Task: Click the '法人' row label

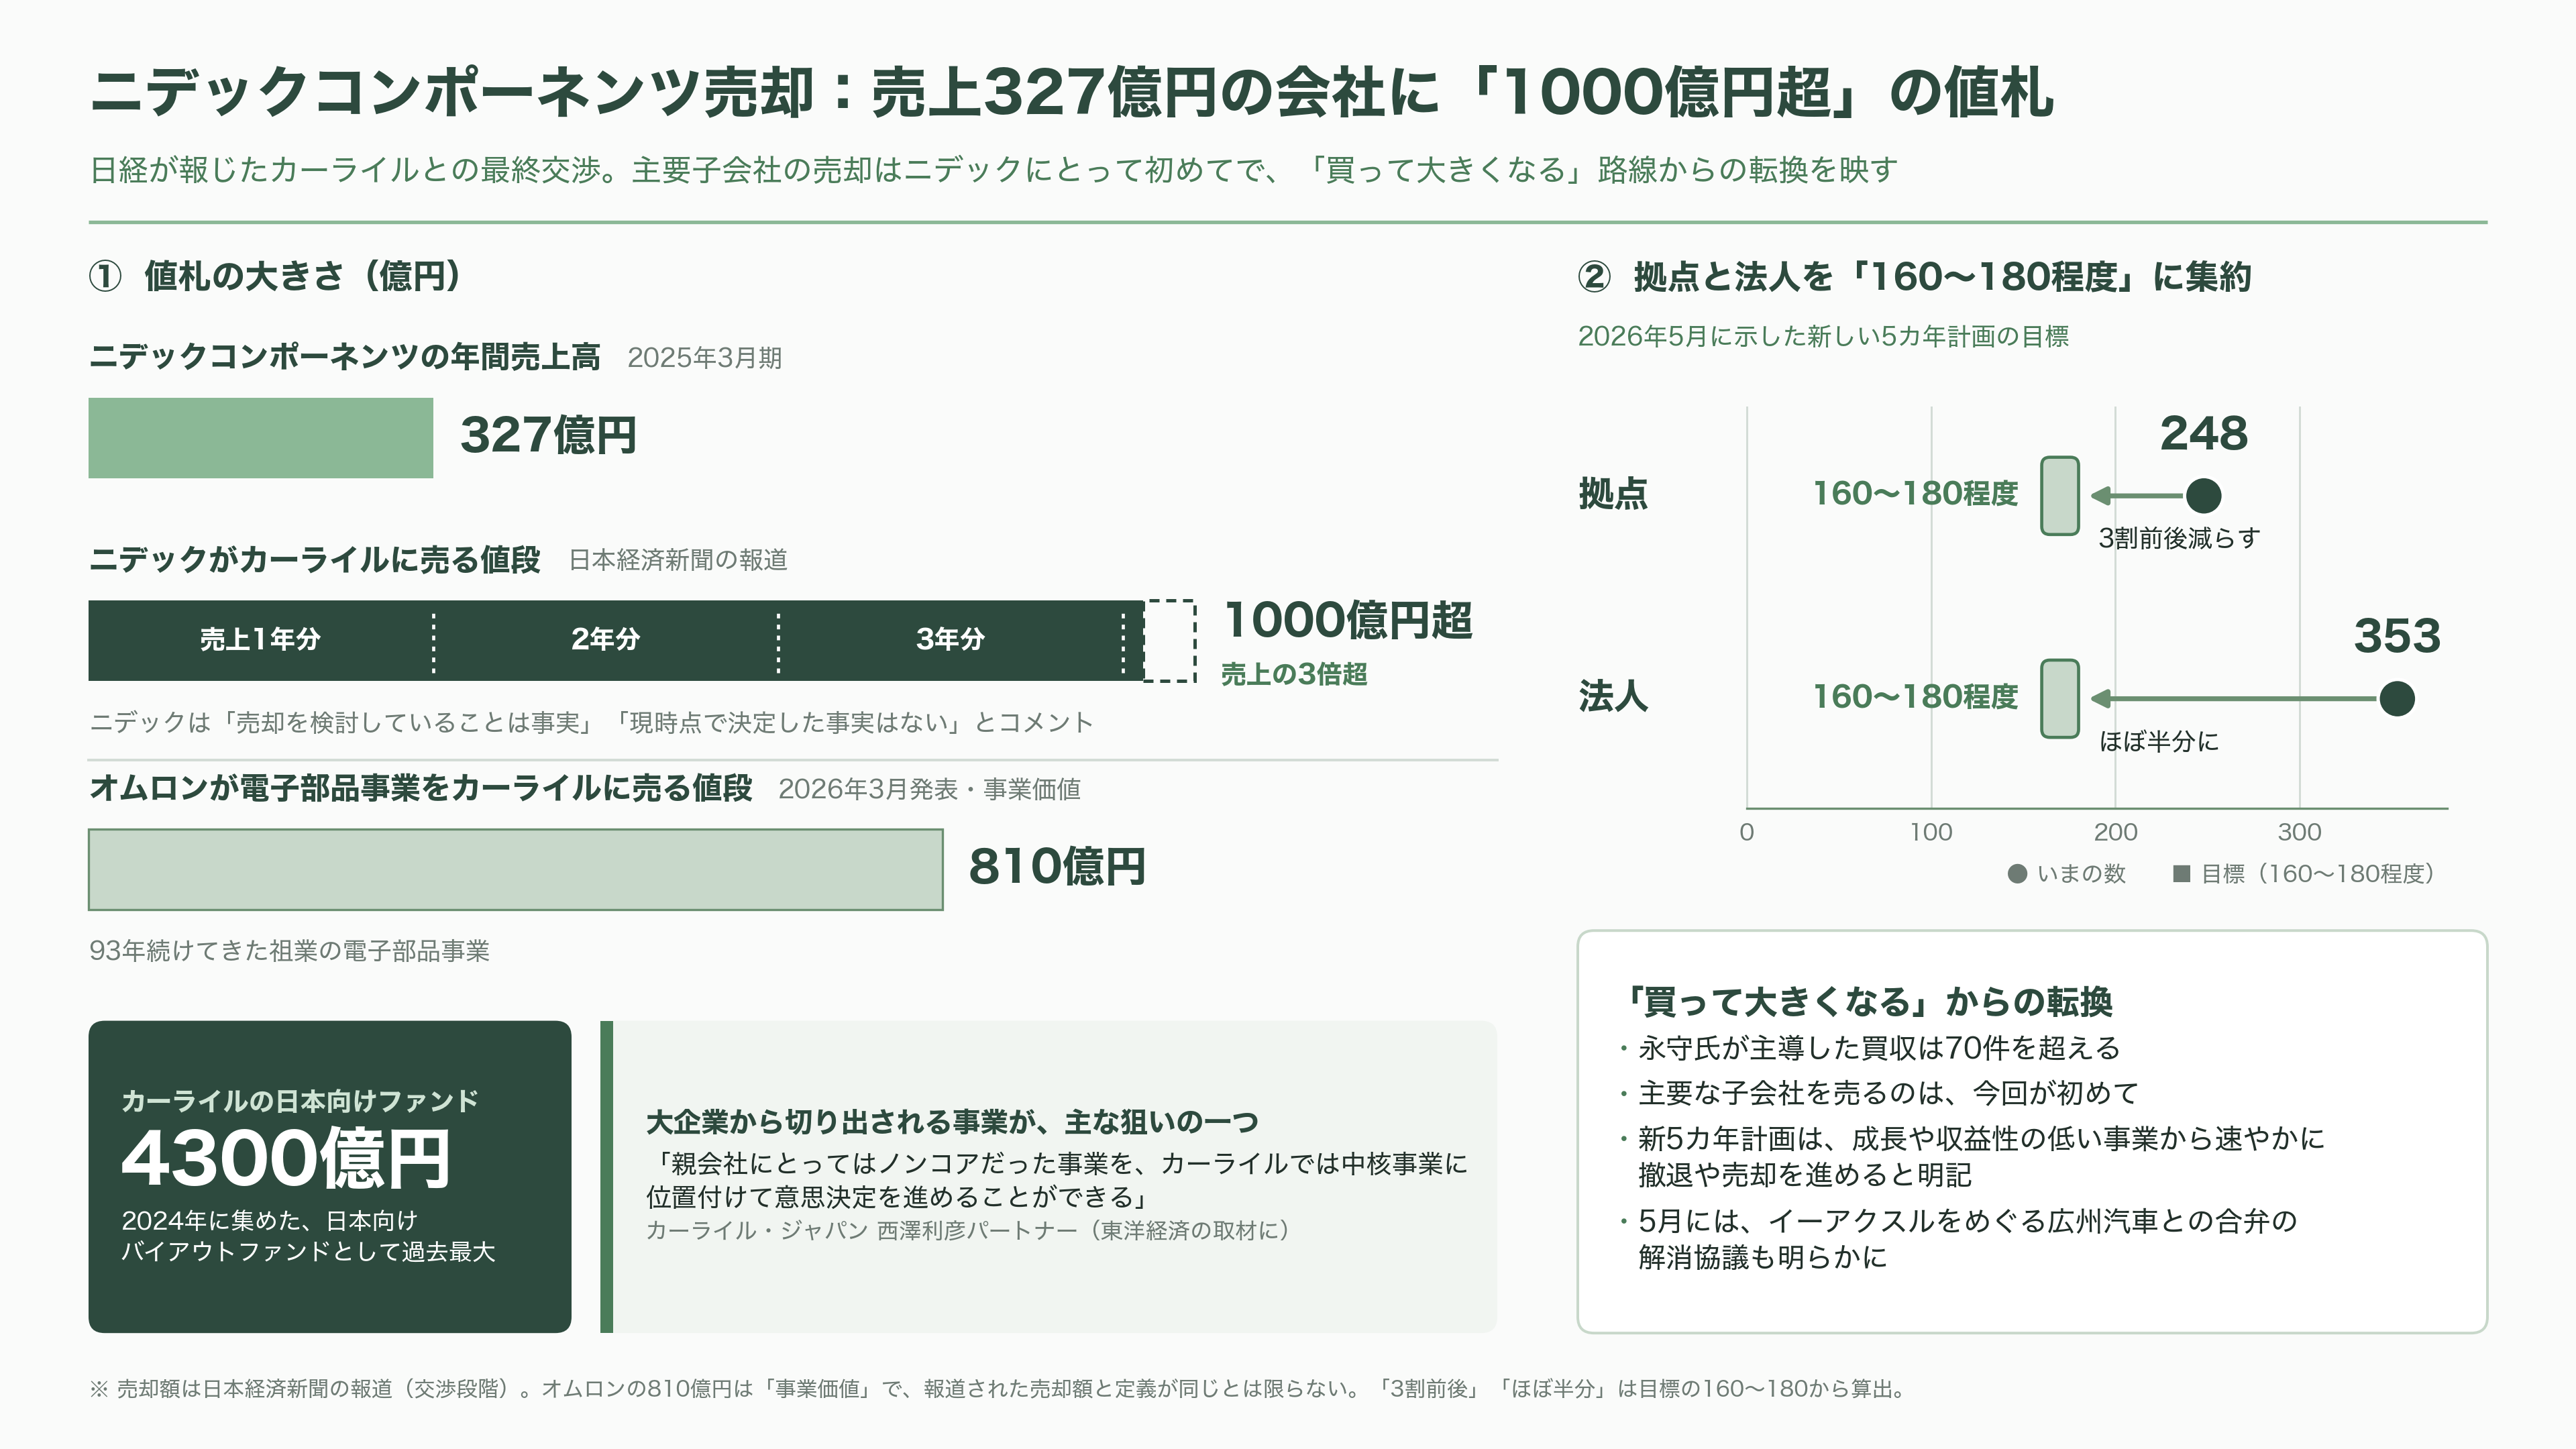Action: (x=1613, y=696)
